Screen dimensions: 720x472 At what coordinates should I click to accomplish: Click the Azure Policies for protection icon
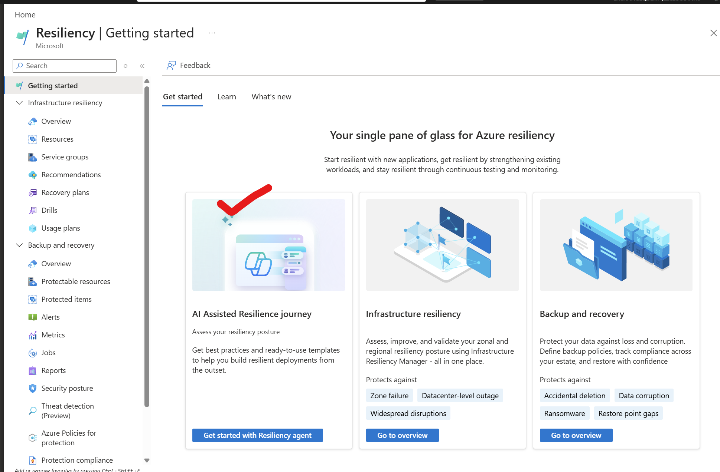[x=33, y=438]
